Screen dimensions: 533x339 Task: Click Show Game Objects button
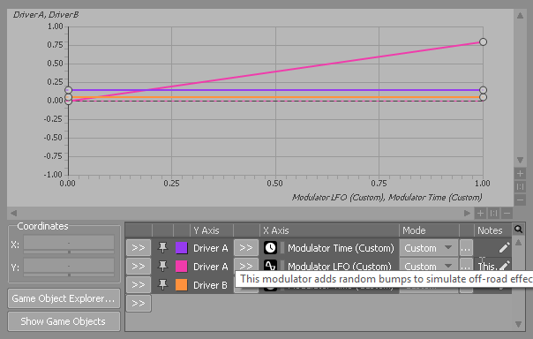click(x=64, y=321)
